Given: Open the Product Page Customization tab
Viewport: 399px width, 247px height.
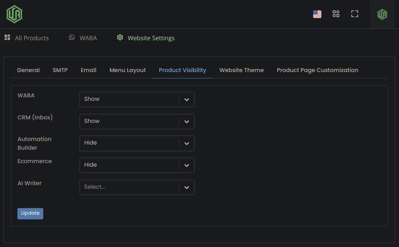Looking at the screenshot, I should 317,70.
